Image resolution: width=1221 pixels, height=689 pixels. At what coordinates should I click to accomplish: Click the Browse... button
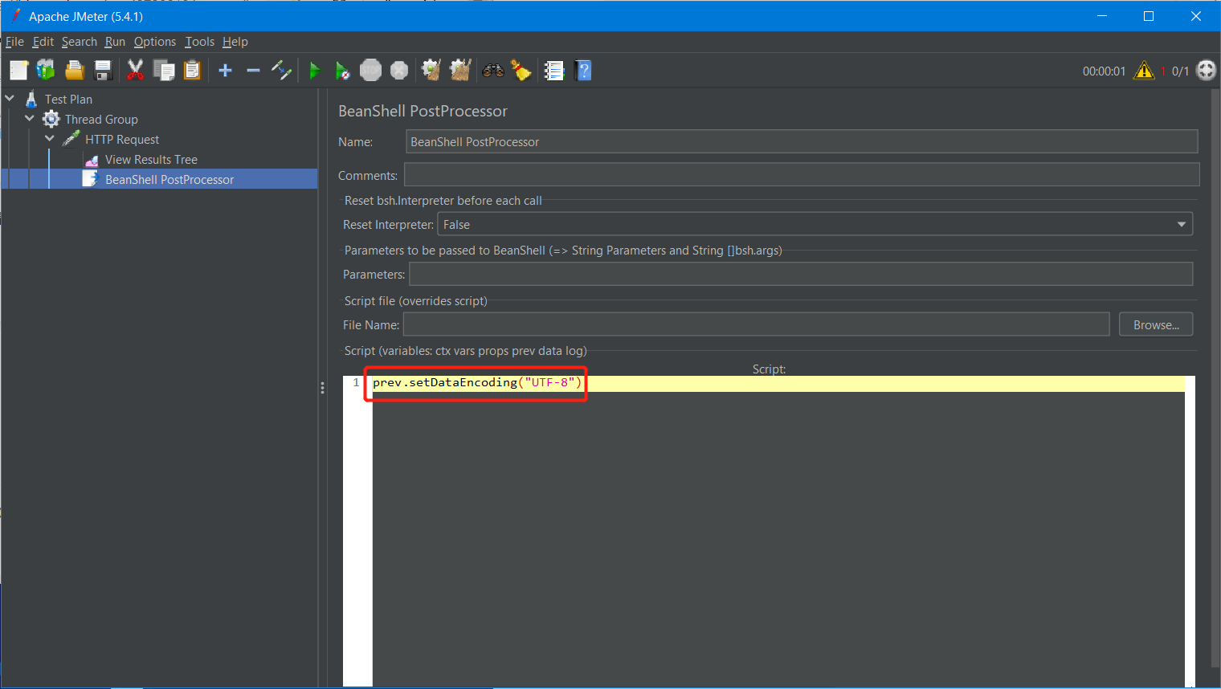click(x=1156, y=324)
